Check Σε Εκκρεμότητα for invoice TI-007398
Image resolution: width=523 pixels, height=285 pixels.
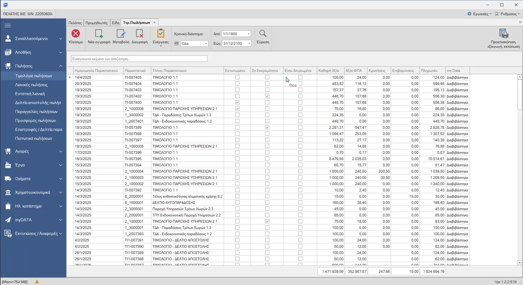[267, 134]
